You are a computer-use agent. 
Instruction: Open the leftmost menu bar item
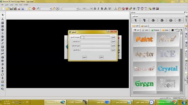click(2, 5)
